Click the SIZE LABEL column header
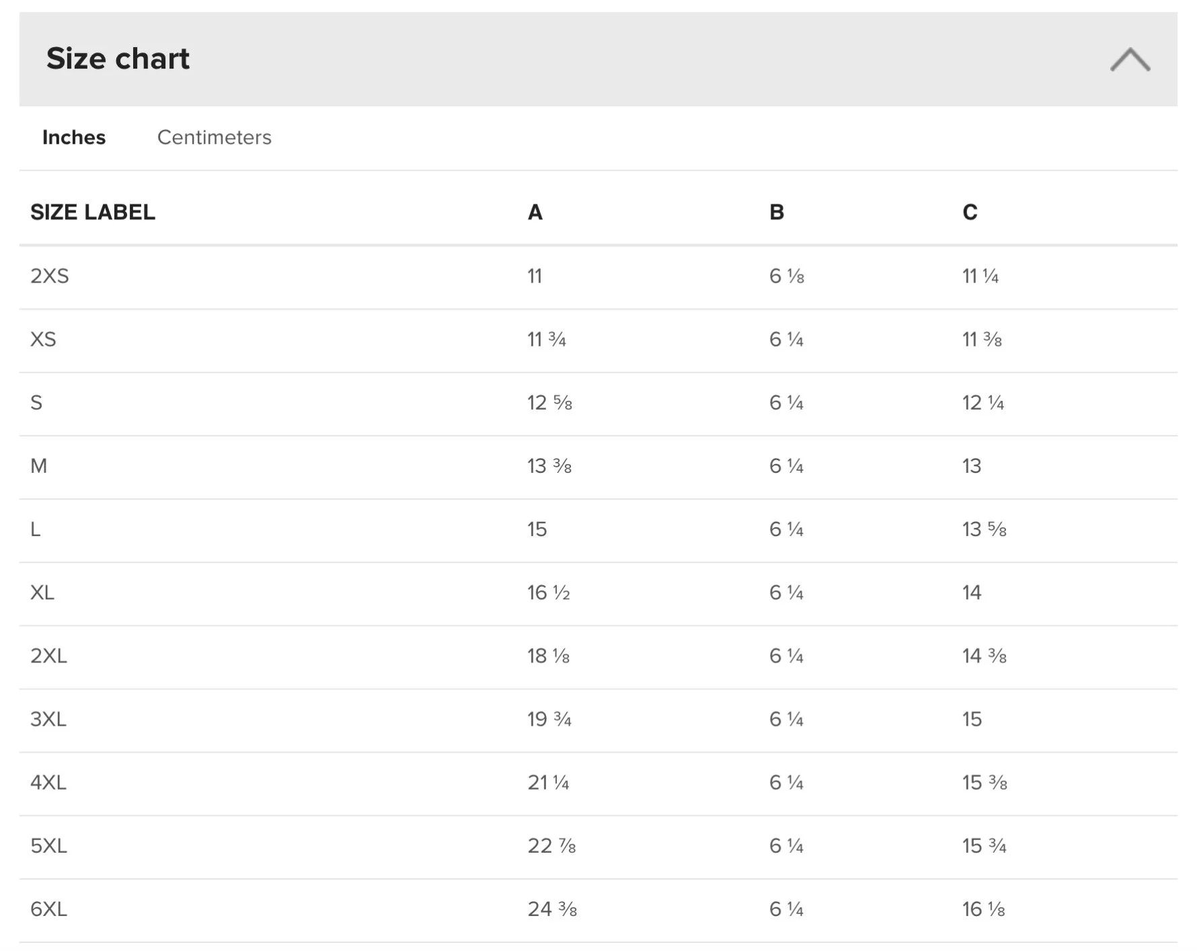 pyautogui.click(x=93, y=213)
